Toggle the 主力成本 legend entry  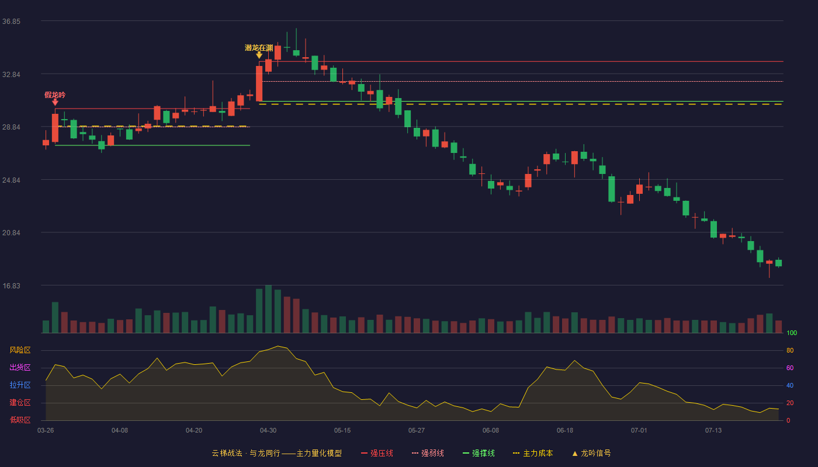point(532,453)
